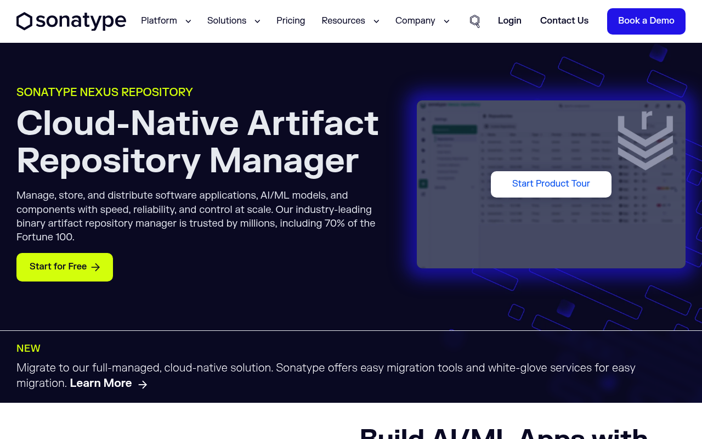Open the Contact Us link

(x=564, y=21)
